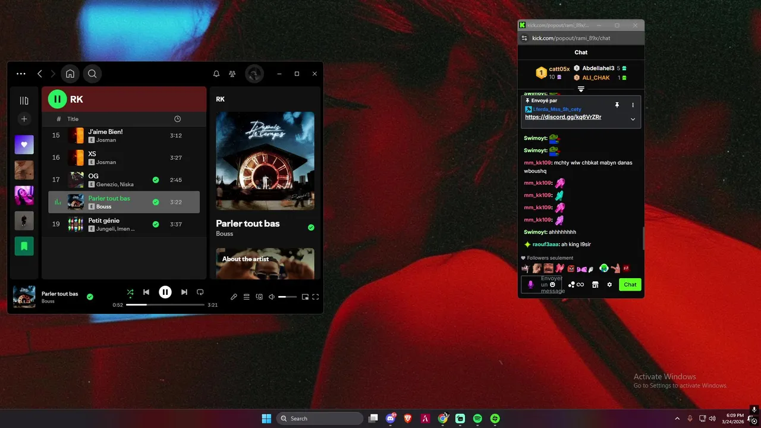761x428 pixels.
Task: Select the track XS by Josman
Action: (124, 158)
